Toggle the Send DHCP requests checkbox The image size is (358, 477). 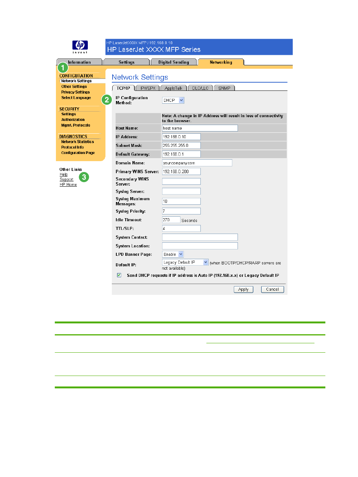[x=119, y=275]
